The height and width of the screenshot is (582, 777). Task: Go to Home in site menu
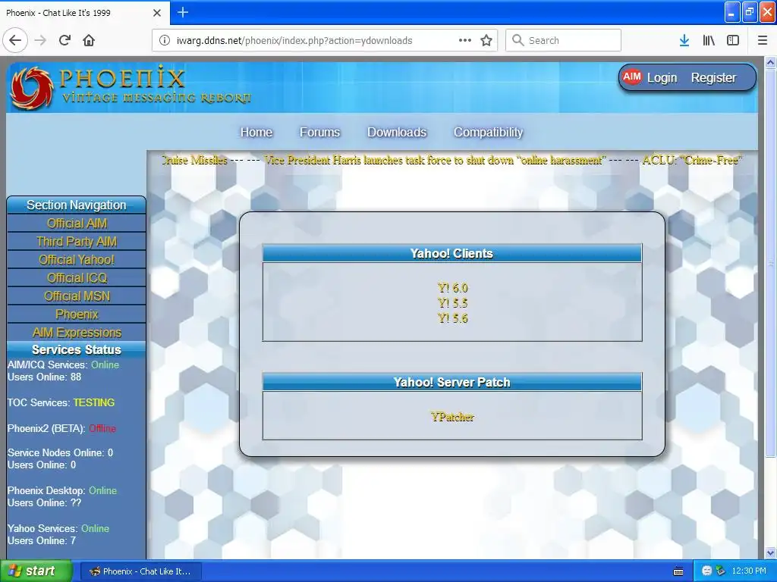256,132
